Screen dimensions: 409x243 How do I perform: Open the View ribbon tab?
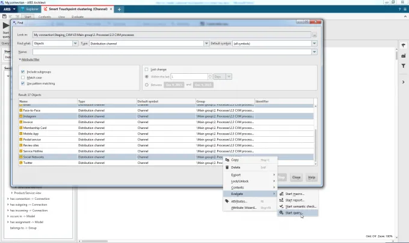coord(61,17)
